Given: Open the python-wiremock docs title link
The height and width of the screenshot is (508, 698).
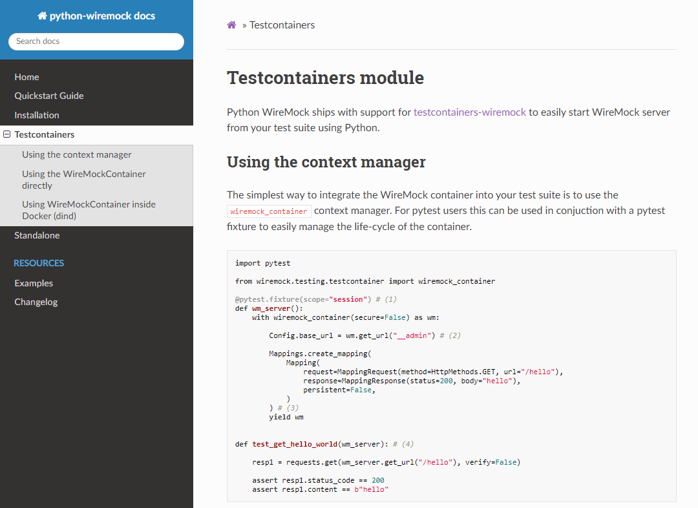Looking at the screenshot, I should tap(96, 16).
